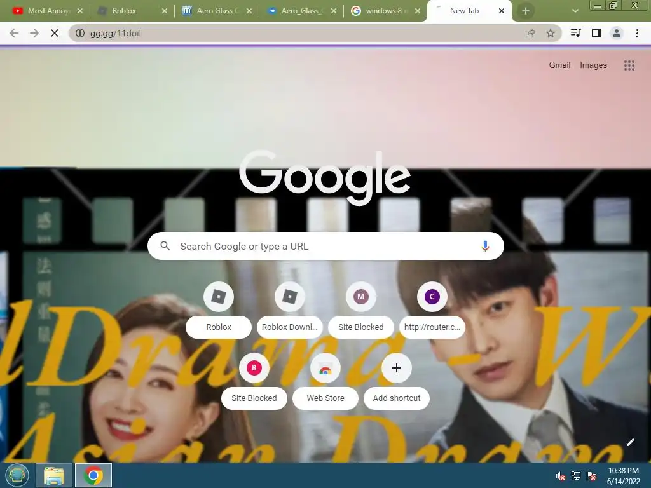The width and height of the screenshot is (651, 488).
Task: Open the network tray icon
Action: [x=576, y=476]
